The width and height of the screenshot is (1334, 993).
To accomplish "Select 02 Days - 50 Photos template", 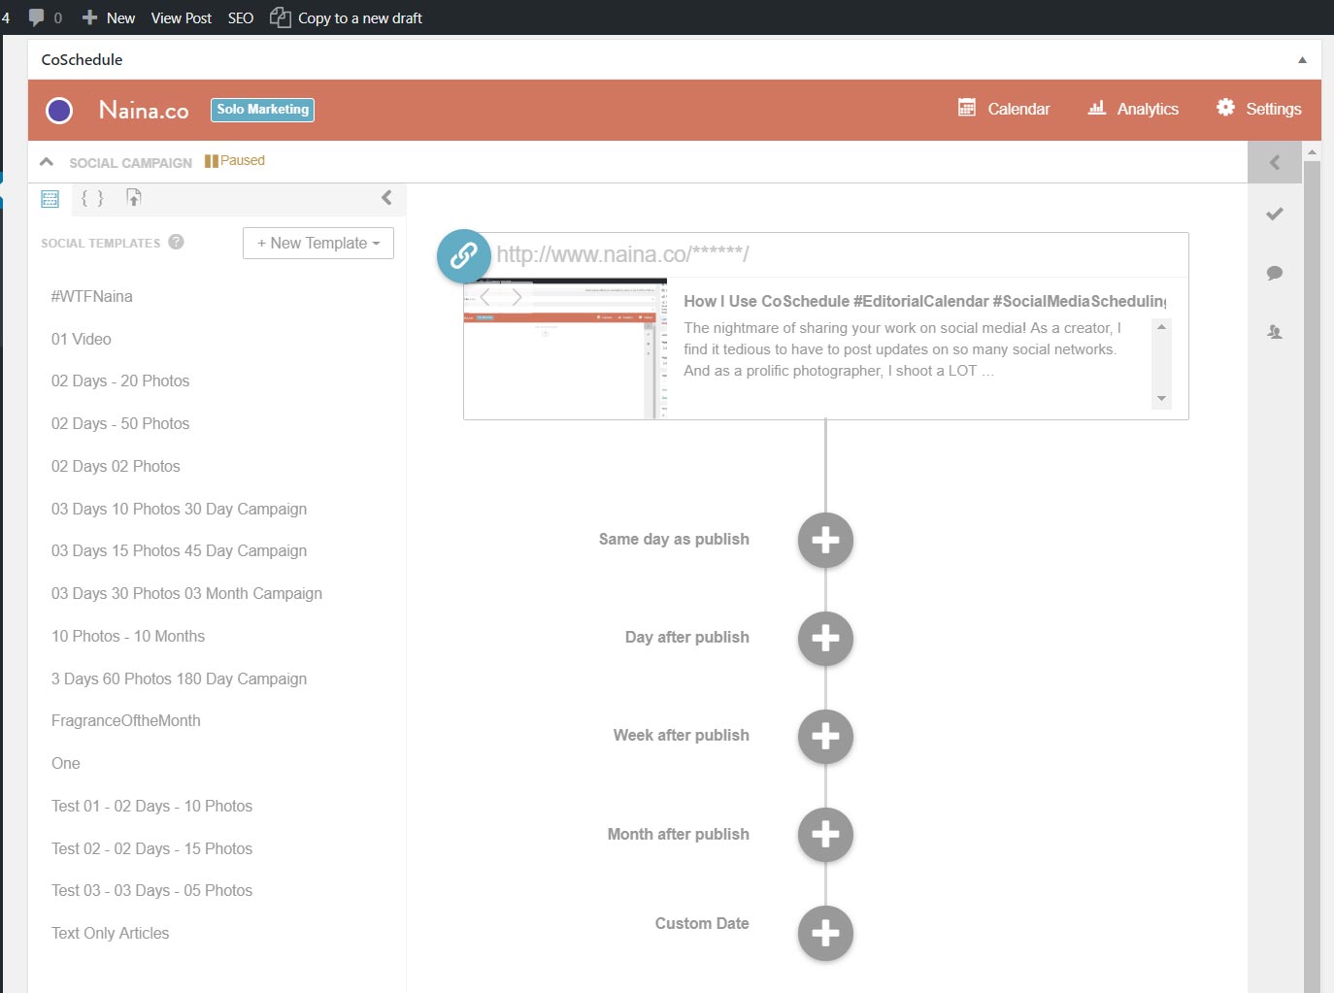I will 120,423.
